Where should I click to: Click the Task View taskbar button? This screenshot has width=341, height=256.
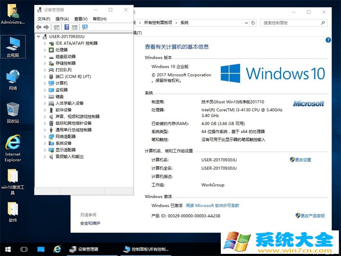point(24,249)
